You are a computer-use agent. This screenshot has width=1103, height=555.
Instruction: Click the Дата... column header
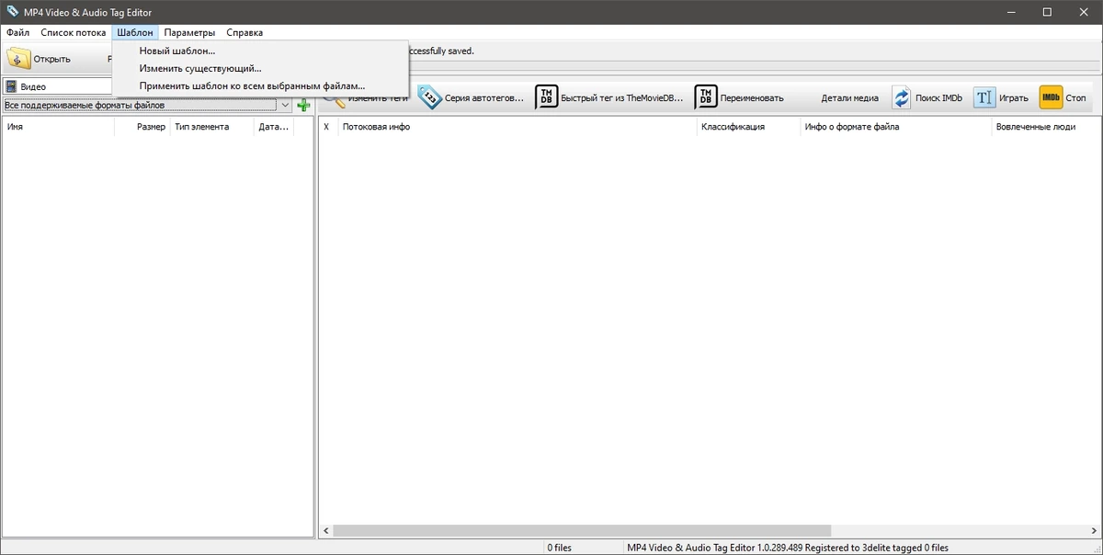coord(274,127)
